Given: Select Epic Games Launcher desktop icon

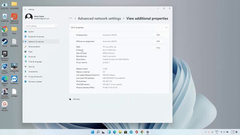Looking at the screenshot, I should coord(5,56).
